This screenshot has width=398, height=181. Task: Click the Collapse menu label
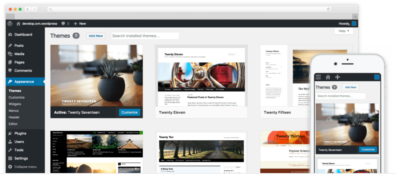(x=26, y=167)
